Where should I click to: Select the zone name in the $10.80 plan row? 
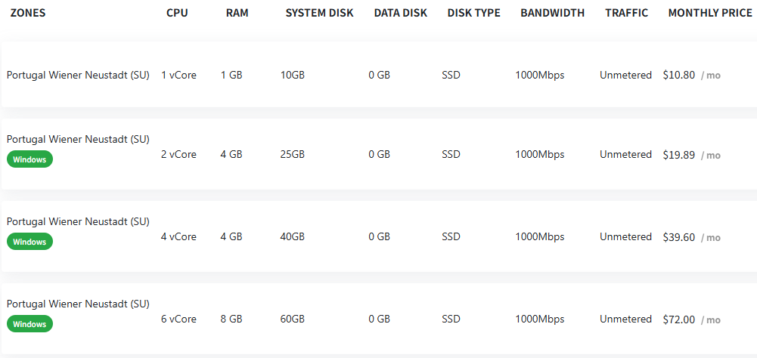pyautogui.click(x=78, y=76)
